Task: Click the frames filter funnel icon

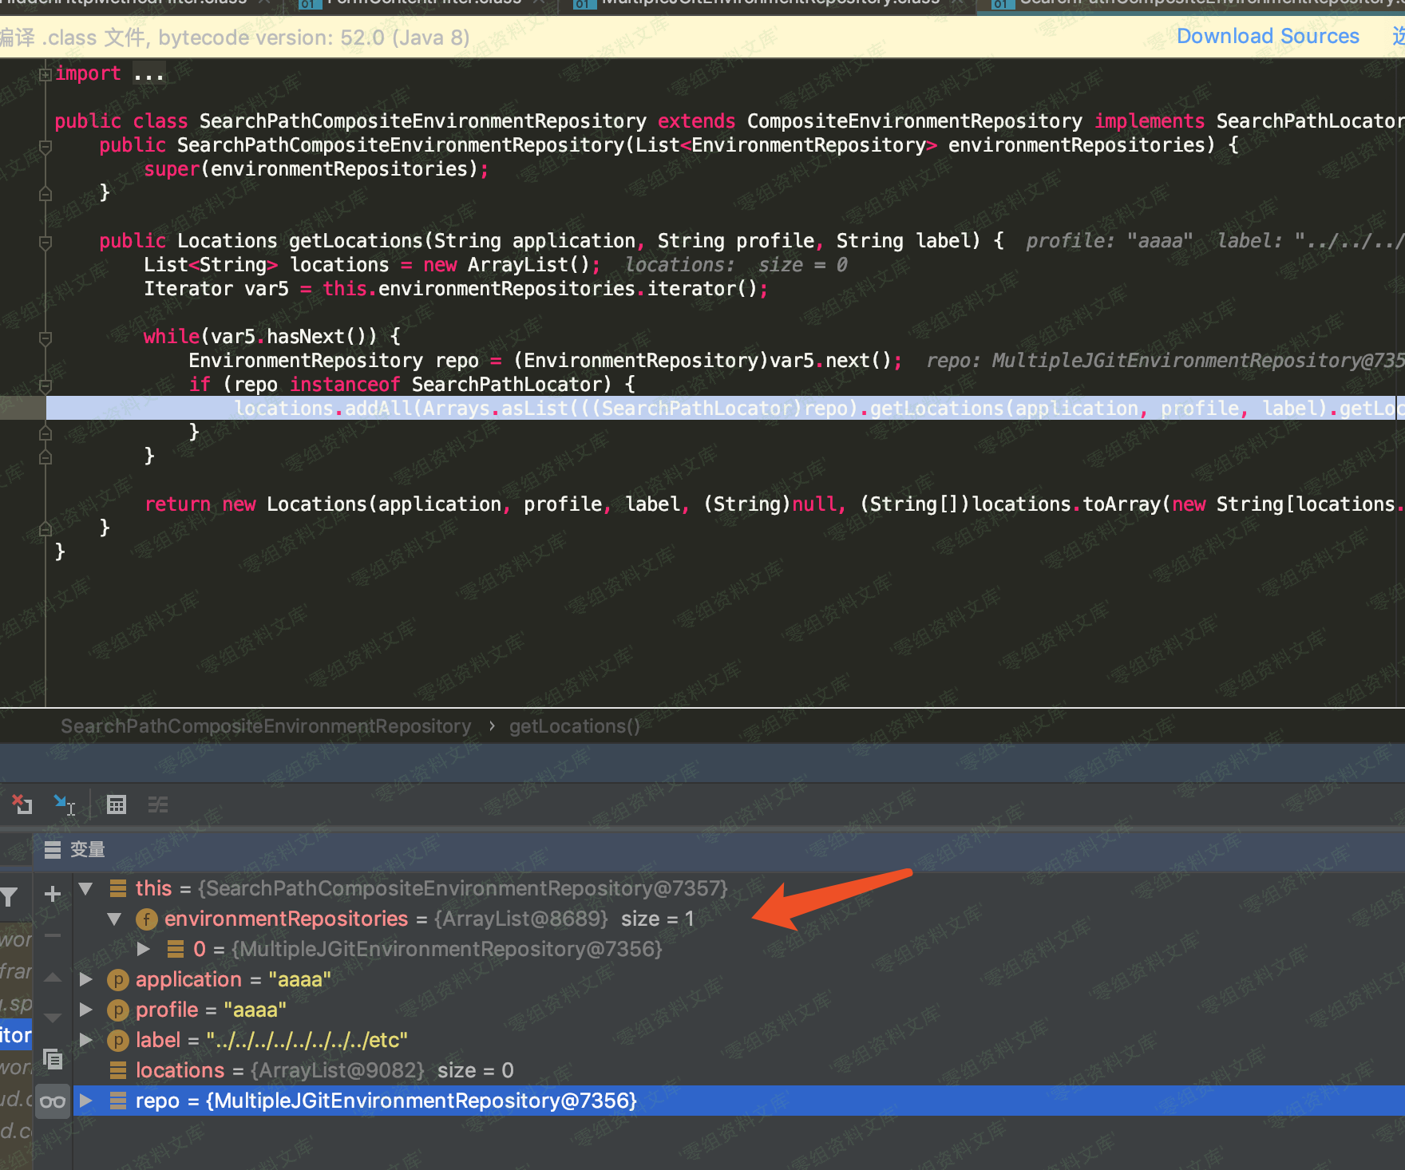Action: [10, 897]
